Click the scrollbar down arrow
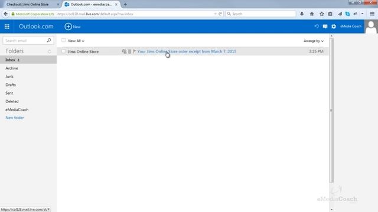 (331, 210)
